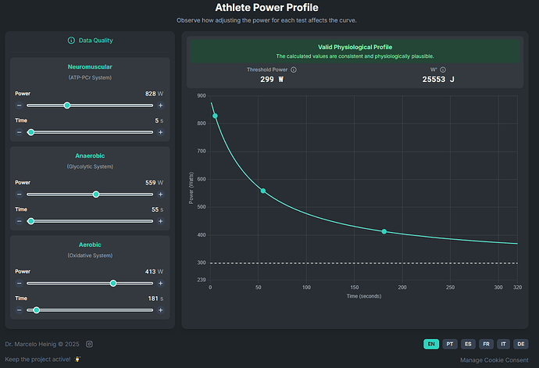
Task: Click the Threshold Power info icon
Action: point(294,70)
